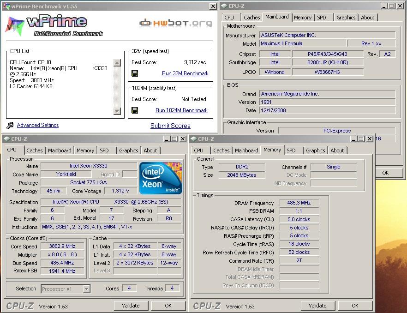Click save icon next to Run 32M Benchmark

click(135, 73)
